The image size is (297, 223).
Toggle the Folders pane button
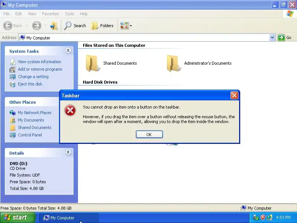[x=102, y=26]
